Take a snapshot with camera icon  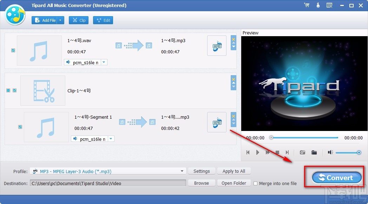click(x=302, y=152)
